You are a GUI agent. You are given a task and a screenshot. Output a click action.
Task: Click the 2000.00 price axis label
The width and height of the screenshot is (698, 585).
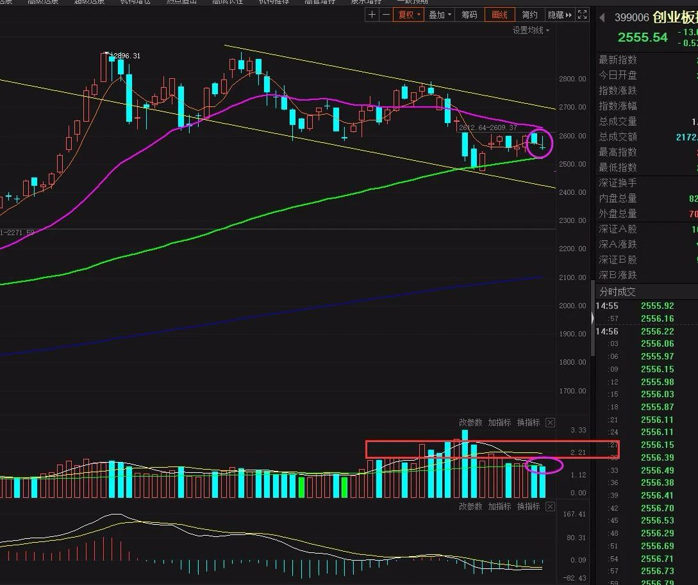[572, 306]
